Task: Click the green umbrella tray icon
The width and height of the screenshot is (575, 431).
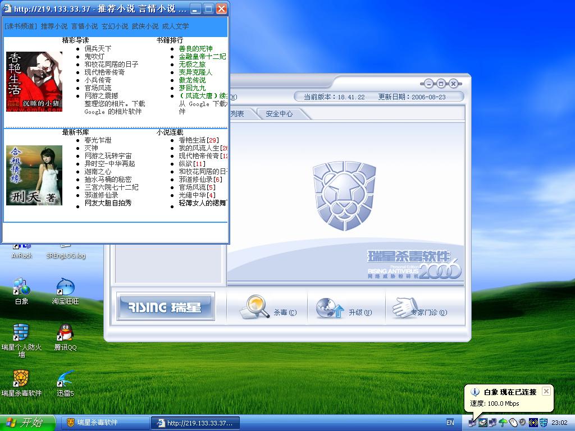Action: (x=503, y=423)
